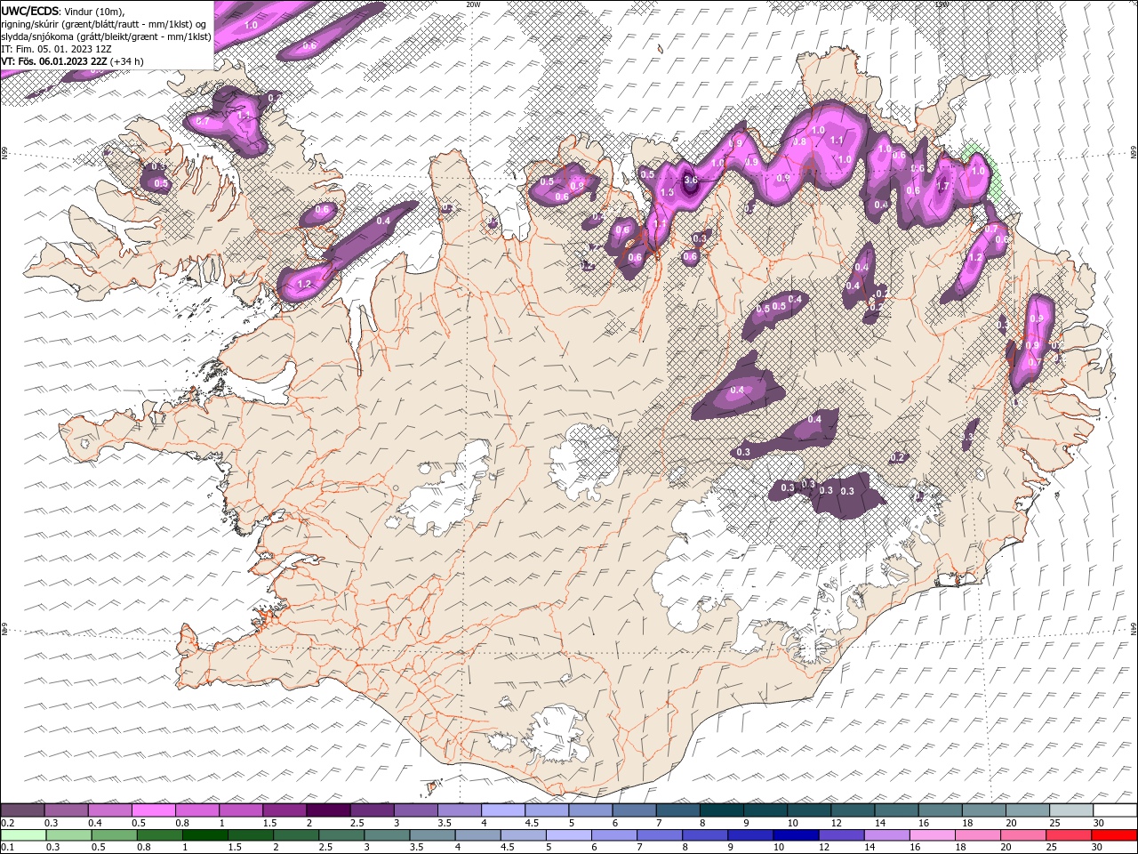Click the '15W' longitude label
Image resolution: width=1138 pixels, height=854 pixels.
(x=942, y=4)
